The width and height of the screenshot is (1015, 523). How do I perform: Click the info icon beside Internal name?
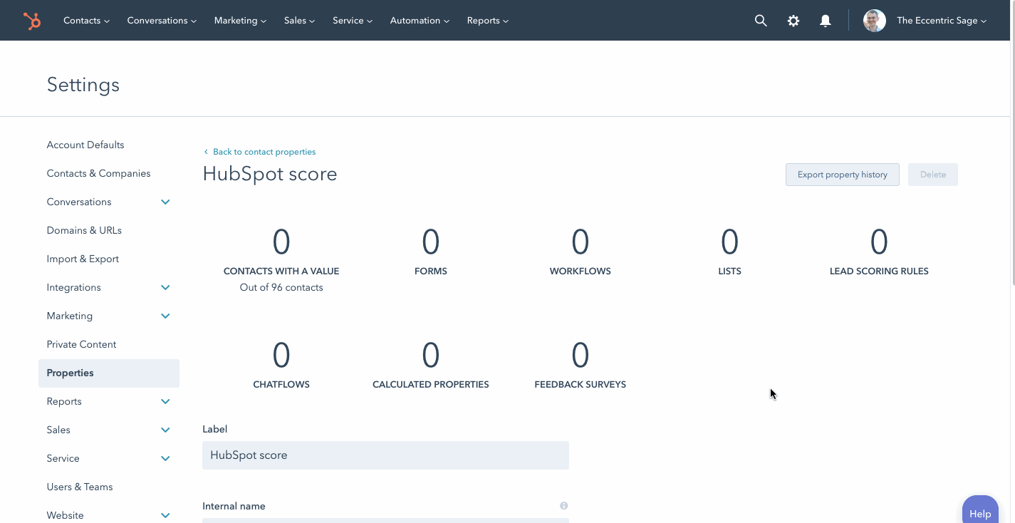563,505
